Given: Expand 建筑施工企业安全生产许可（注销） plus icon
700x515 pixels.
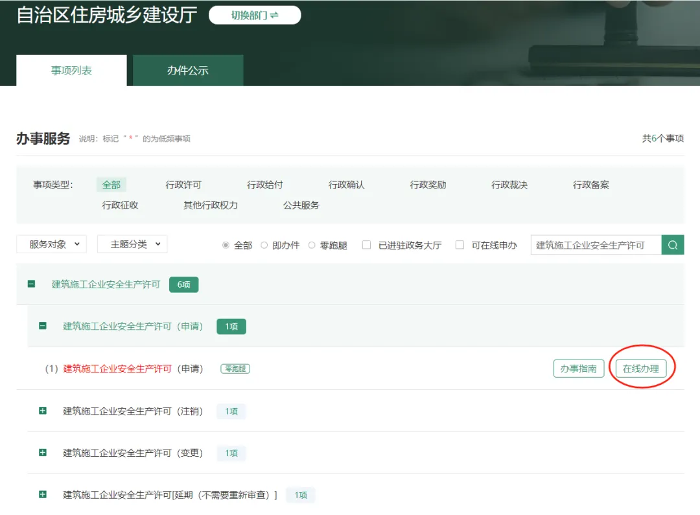Looking at the screenshot, I should point(43,411).
